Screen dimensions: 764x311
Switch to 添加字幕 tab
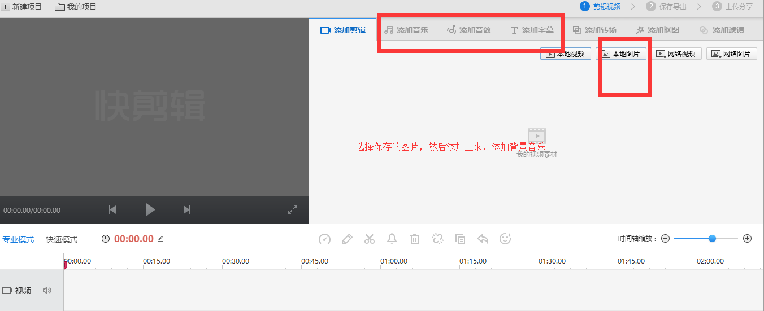tap(532, 30)
